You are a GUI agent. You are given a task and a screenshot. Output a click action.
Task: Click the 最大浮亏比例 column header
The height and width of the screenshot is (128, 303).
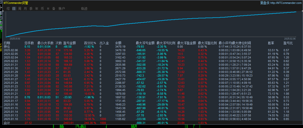click(166, 43)
